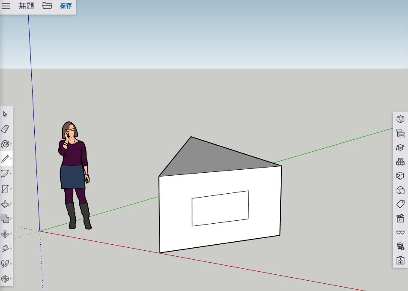This screenshot has height=291, width=408.
Task: Click the inner rectangle on the front wall
Action: pos(220,208)
